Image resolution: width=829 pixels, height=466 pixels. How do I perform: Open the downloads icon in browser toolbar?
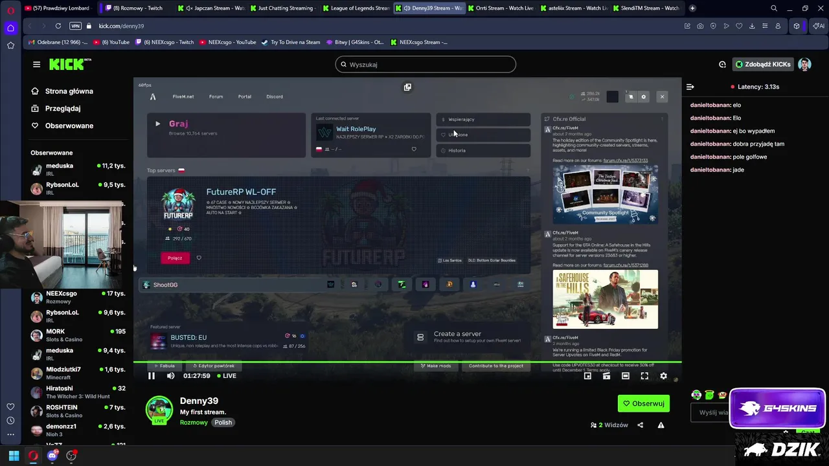tap(752, 26)
